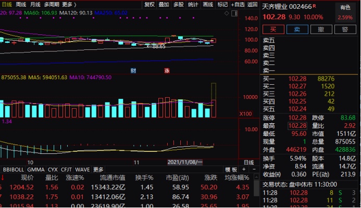Sort list by 均涨幅% column
This screenshot has height=208, width=361.
[x=237, y=178]
